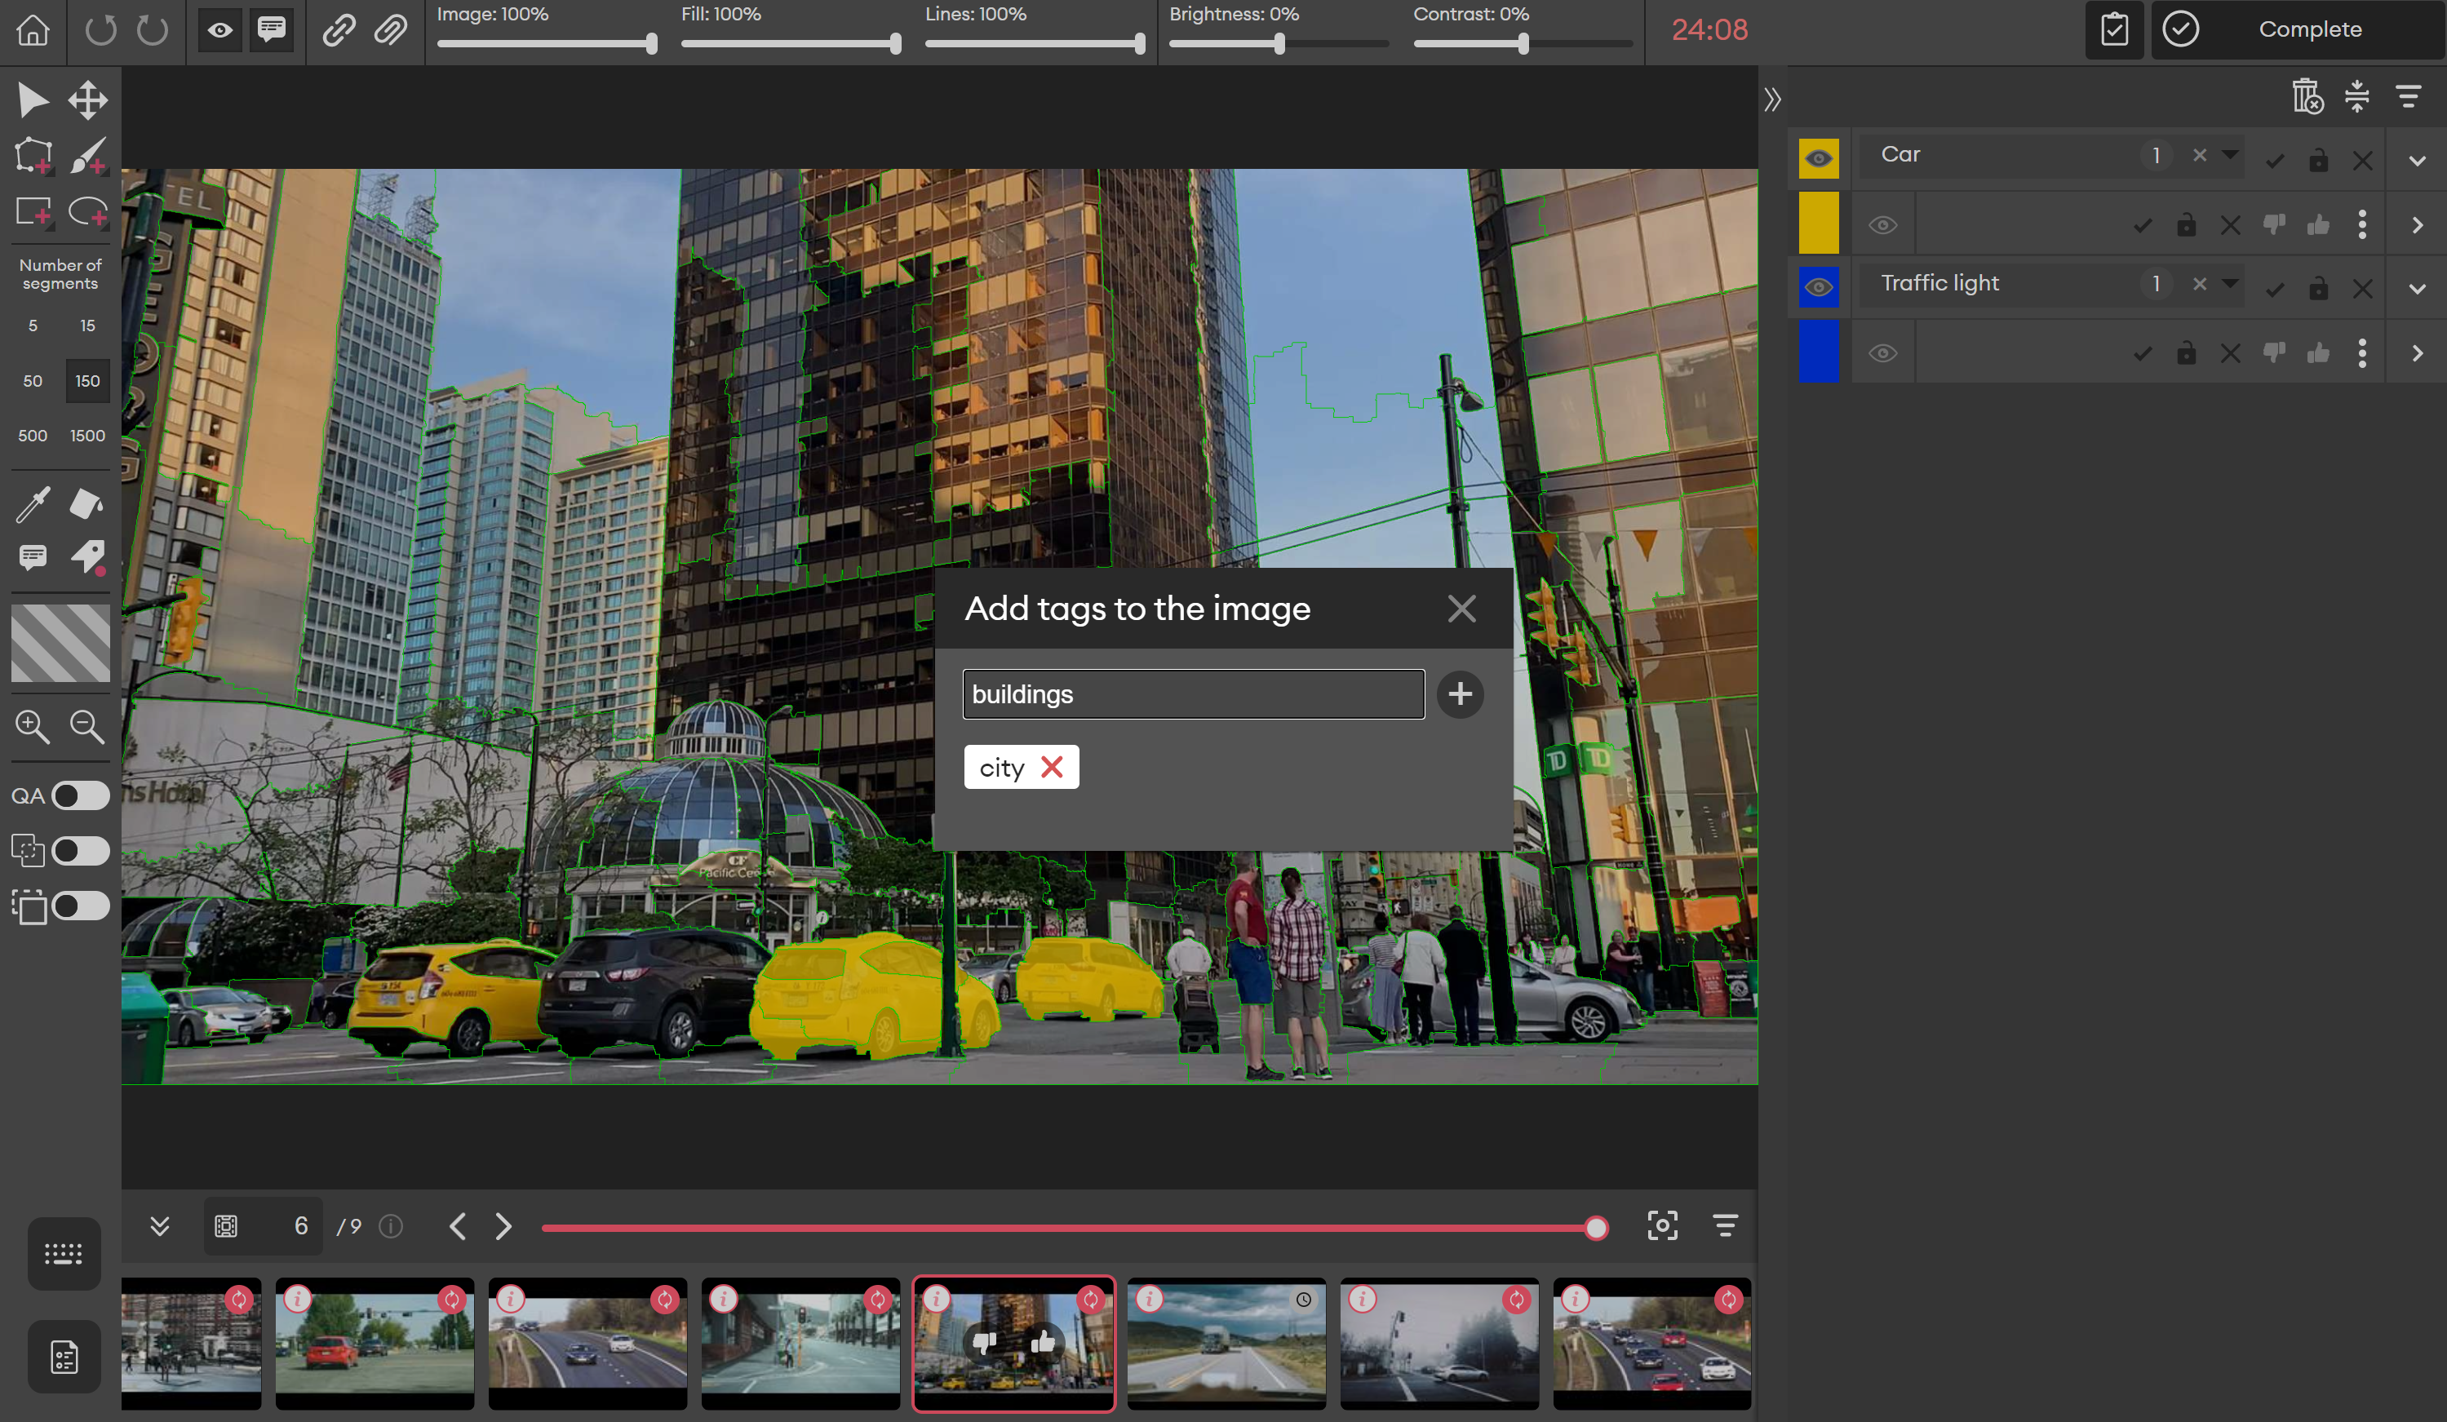Open the instructions document button at bottom left

click(x=64, y=1356)
